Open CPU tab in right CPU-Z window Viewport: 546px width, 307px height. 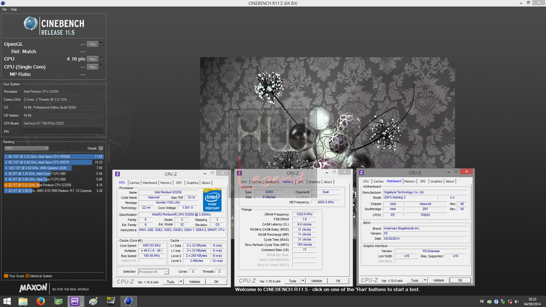pyautogui.click(x=366, y=181)
